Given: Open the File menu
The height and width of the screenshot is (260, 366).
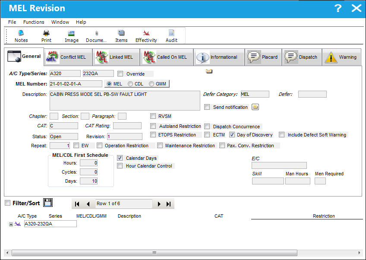Looking at the screenshot, I should point(12,22).
